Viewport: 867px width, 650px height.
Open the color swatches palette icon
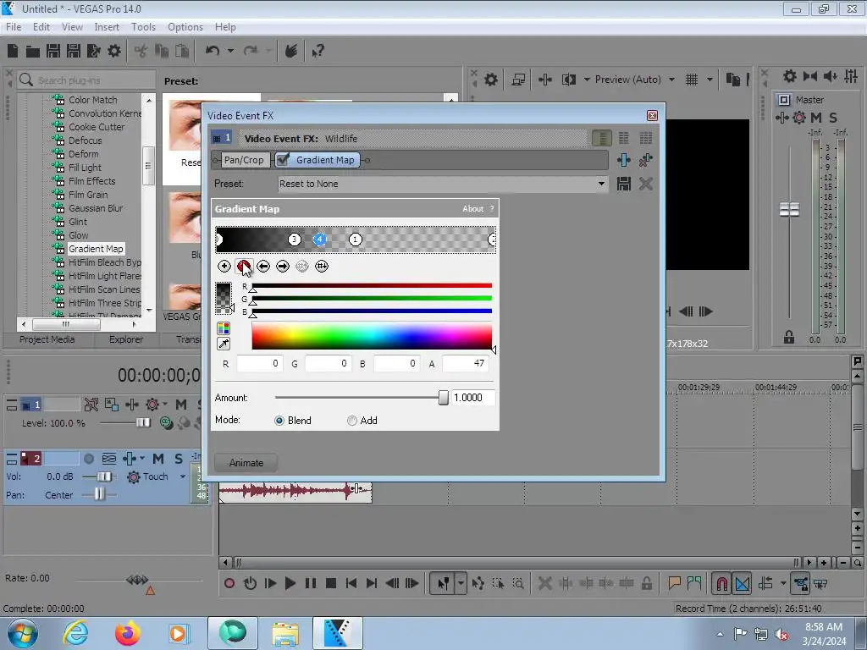[x=224, y=328]
